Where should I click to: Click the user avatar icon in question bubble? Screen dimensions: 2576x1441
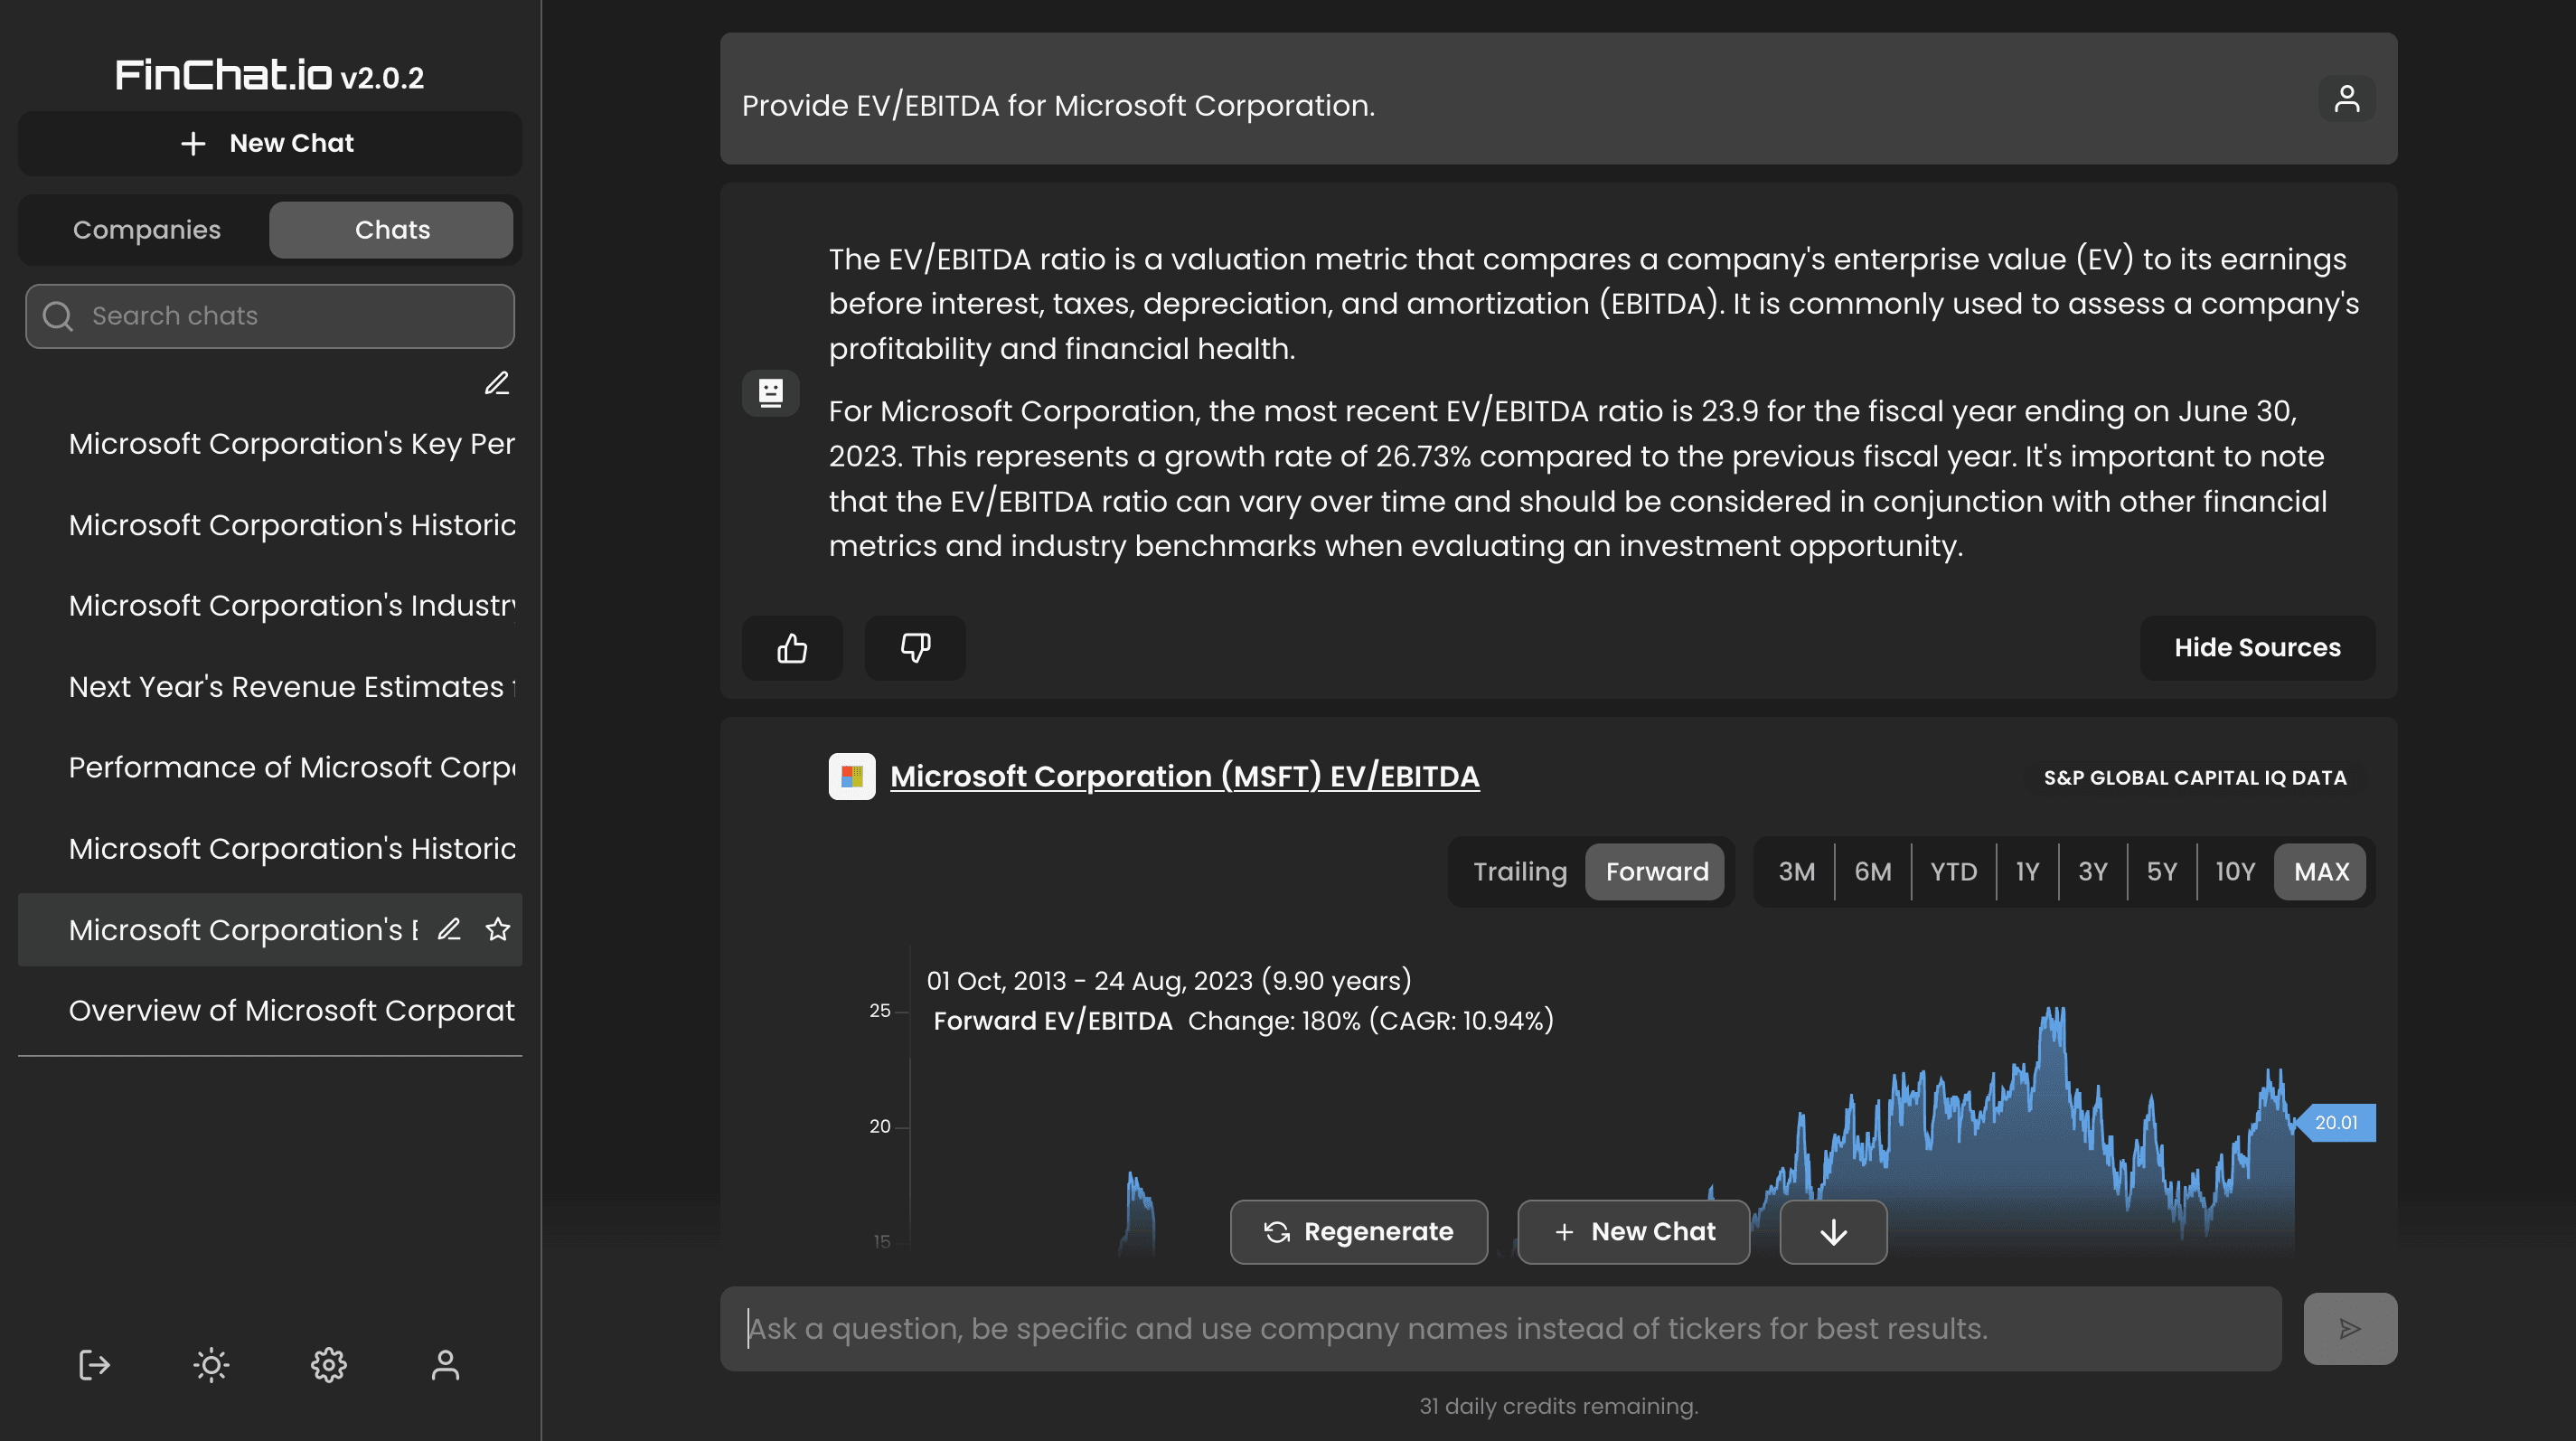click(2346, 98)
